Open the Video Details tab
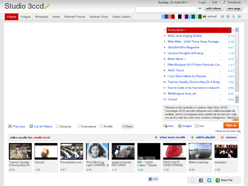This screenshot has width=248, height=186. (121, 17)
